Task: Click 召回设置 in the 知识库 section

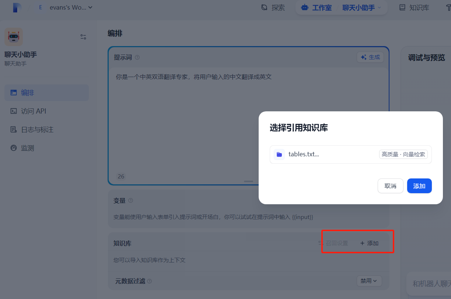Action: [333, 243]
